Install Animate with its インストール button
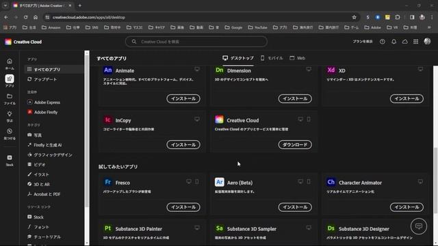 (x=183, y=98)
